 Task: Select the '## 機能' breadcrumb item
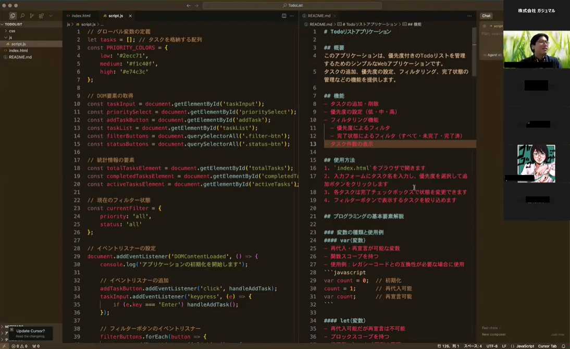click(412, 24)
